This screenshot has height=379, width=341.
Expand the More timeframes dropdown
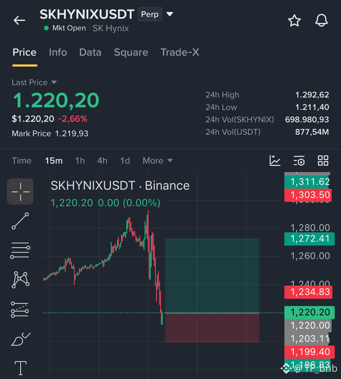click(x=158, y=161)
